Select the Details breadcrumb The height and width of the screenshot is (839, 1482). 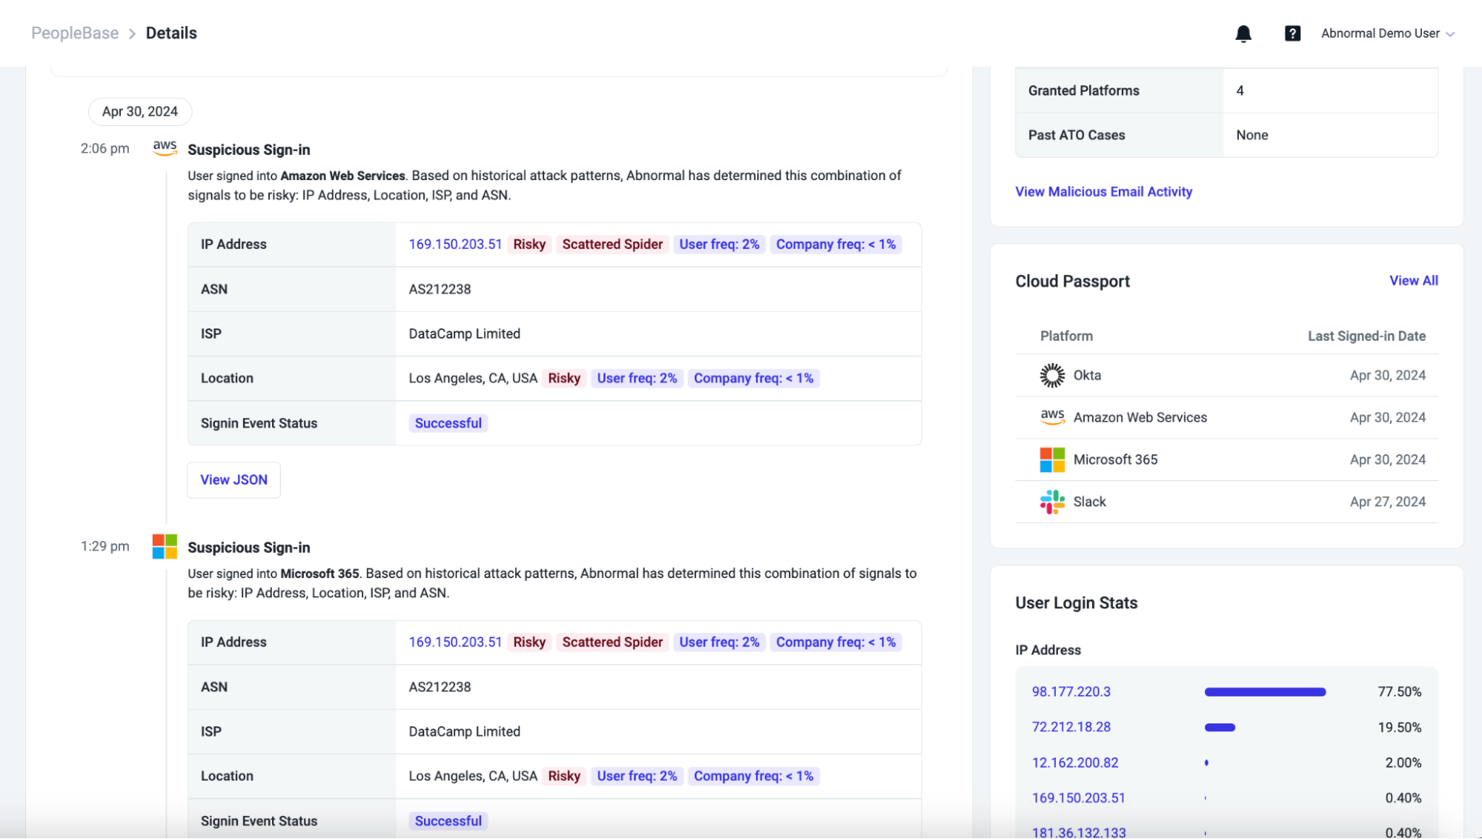171,33
